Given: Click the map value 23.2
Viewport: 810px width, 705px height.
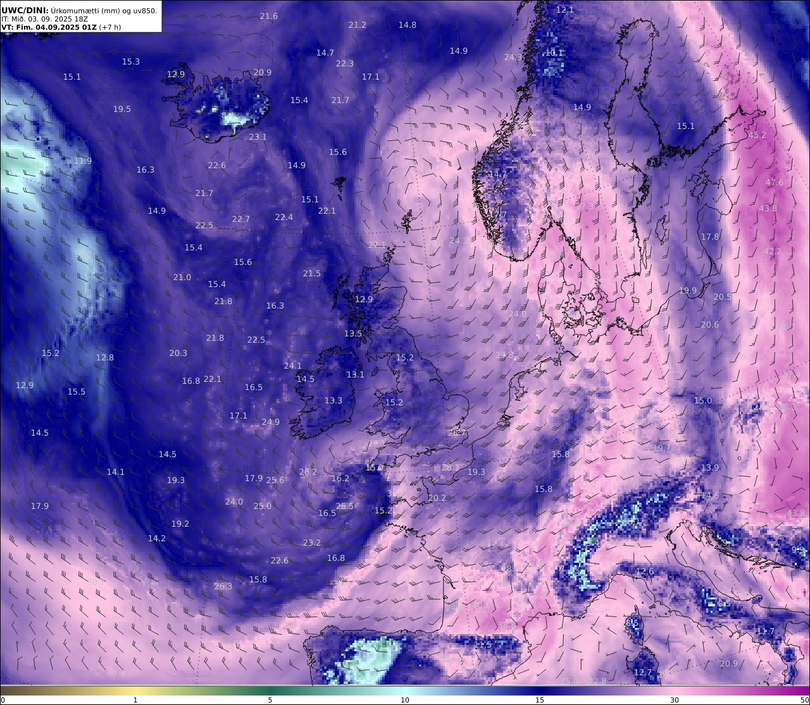Looking at the screenshot, I should click(312, 543).
